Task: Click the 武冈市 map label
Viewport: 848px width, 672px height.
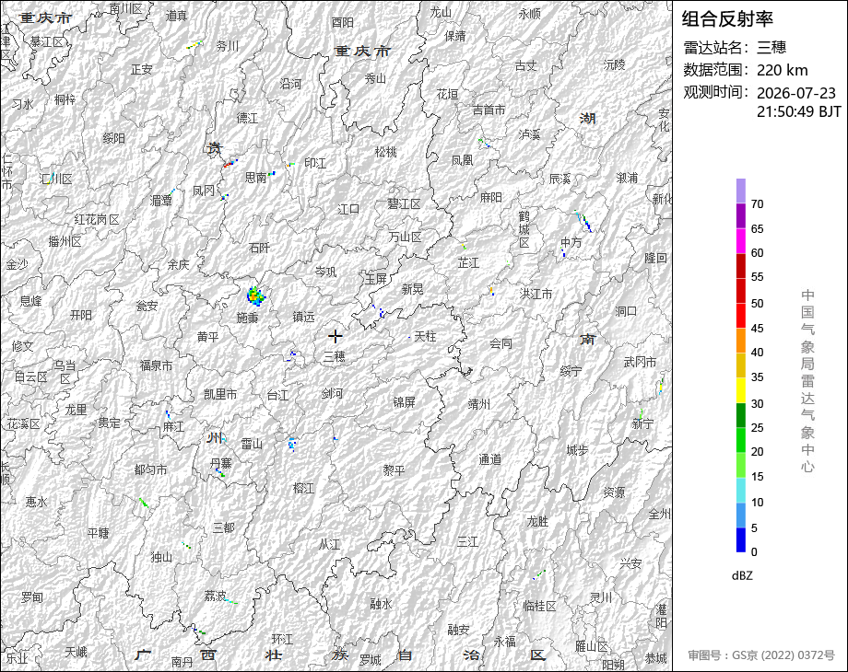Action: (x=640, y=362)
